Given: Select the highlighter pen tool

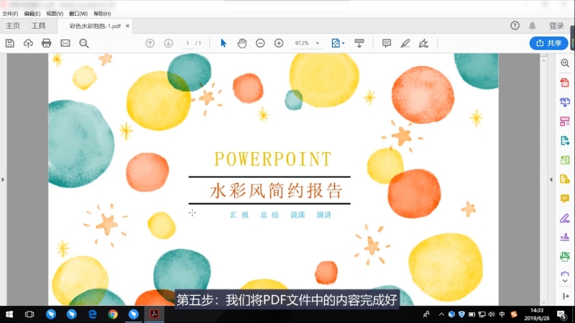Looking at the screenshot, I should (x=405, y=43).
